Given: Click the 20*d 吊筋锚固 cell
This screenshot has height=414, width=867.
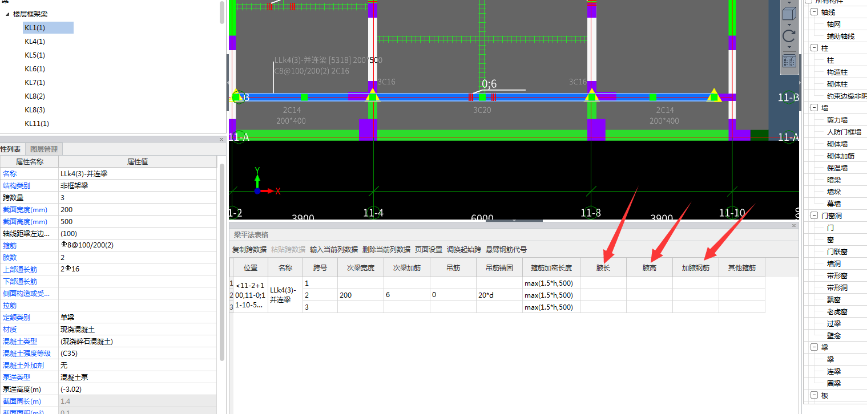Looking at the screenshot, I should point(499,295).
